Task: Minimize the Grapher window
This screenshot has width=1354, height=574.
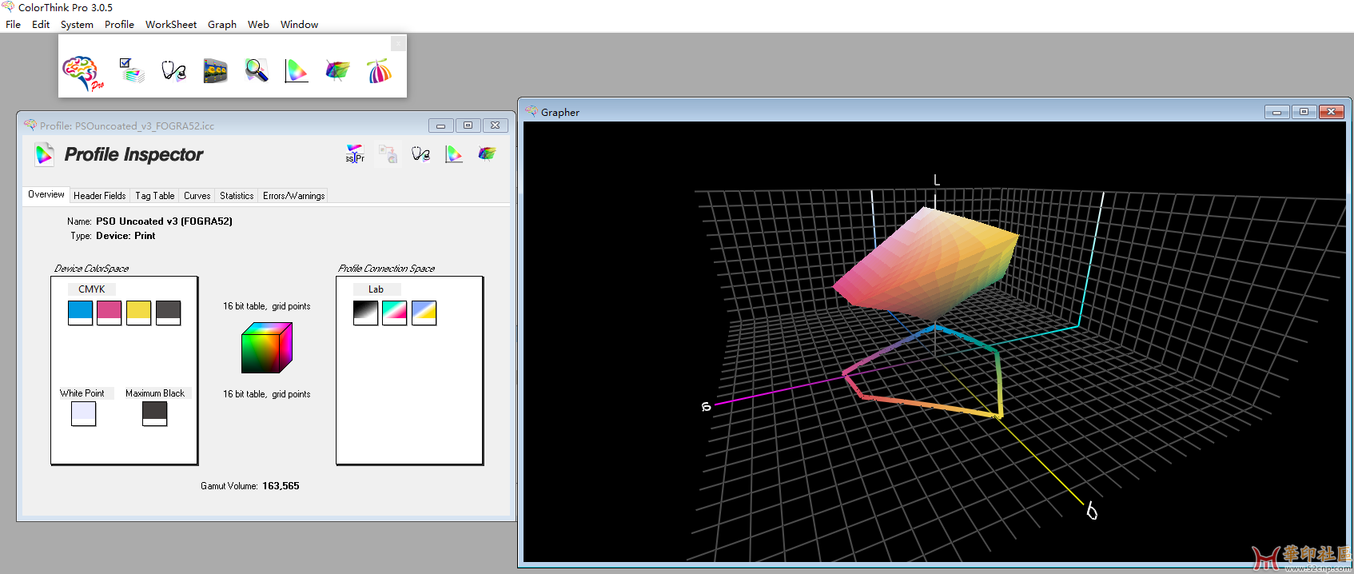Action: coord(1276,112)
